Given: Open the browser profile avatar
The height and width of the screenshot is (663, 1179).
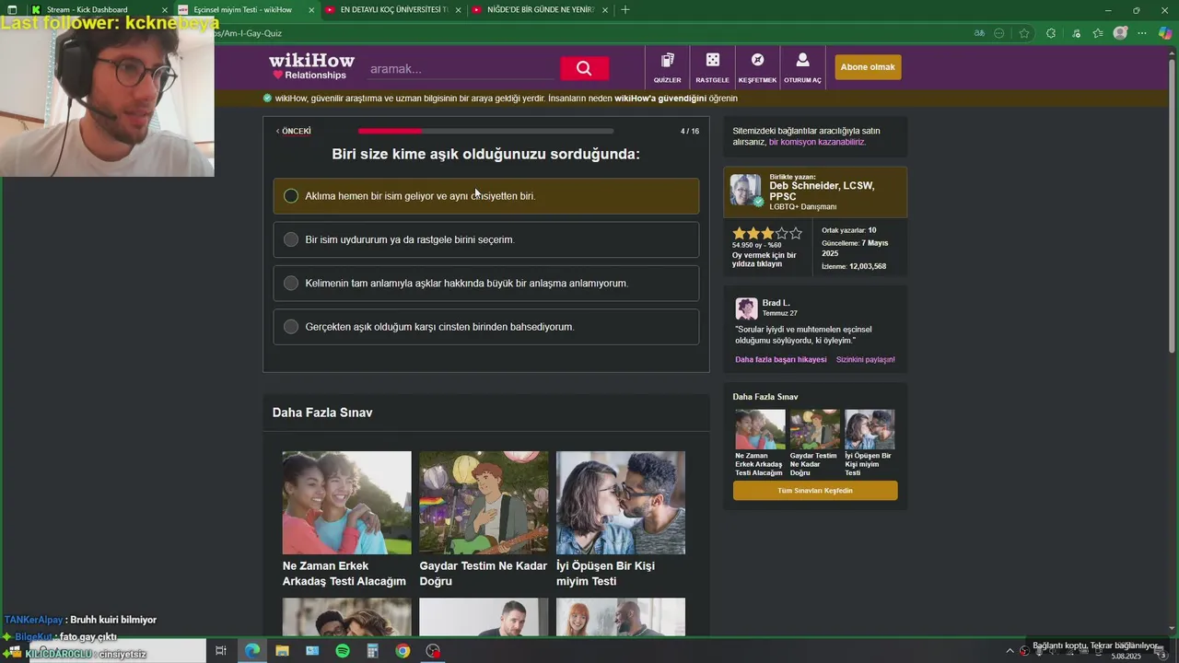Looking at the screenshot, I should click(x=1120, y=33).
